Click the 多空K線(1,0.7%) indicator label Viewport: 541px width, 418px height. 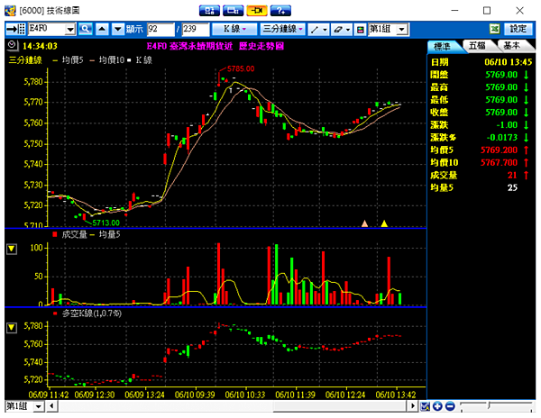(91, 313)
